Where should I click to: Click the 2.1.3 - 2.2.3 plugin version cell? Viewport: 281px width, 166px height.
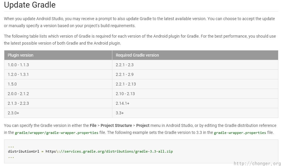click(18, 103)
